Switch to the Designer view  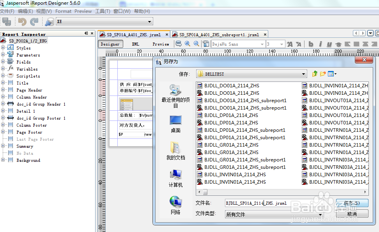[110, 44]
